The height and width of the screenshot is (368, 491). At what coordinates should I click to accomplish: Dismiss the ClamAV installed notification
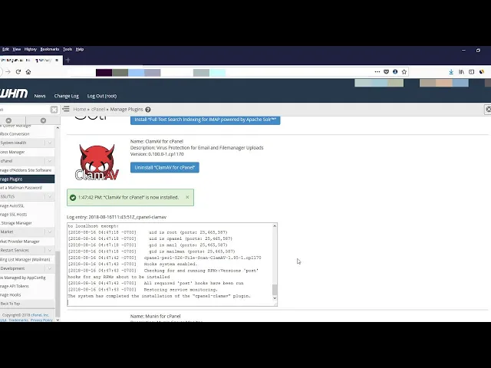[187, 197]
